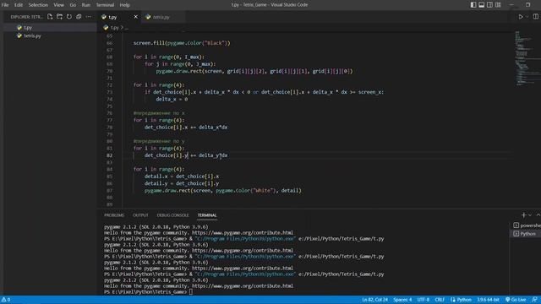Open the feedback icon in status bar
541x304 pixels.
click(534, 300)
